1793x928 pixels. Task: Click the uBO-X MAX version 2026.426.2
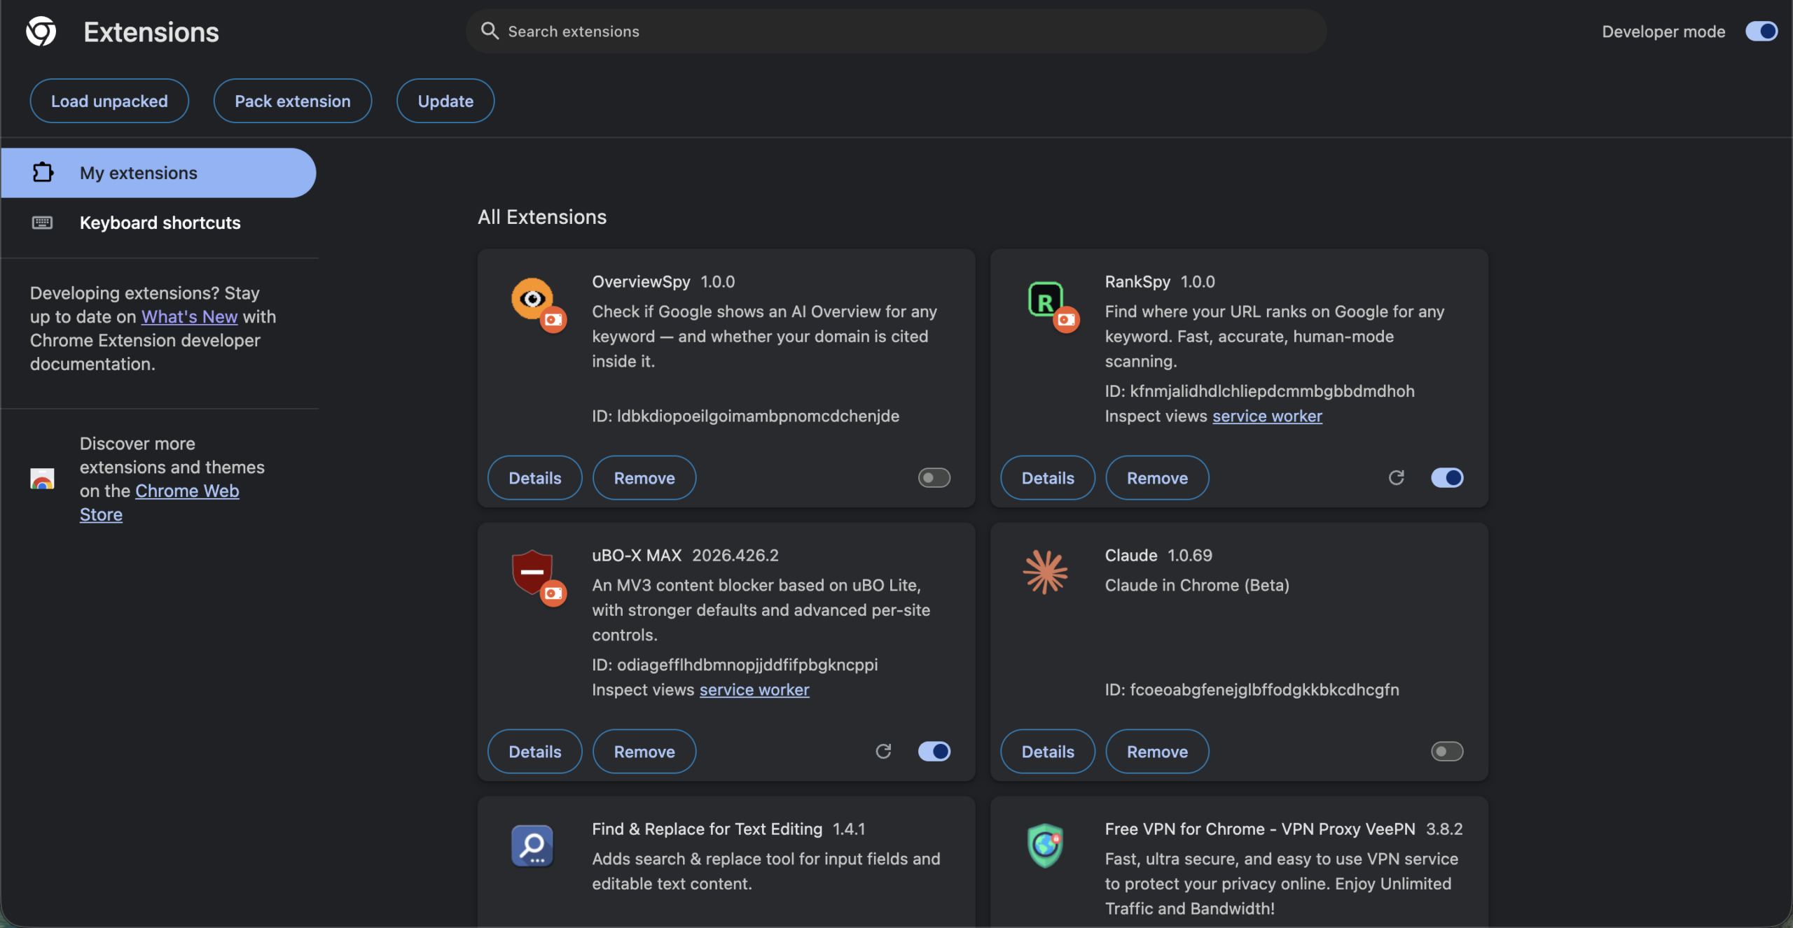point(735,555)
